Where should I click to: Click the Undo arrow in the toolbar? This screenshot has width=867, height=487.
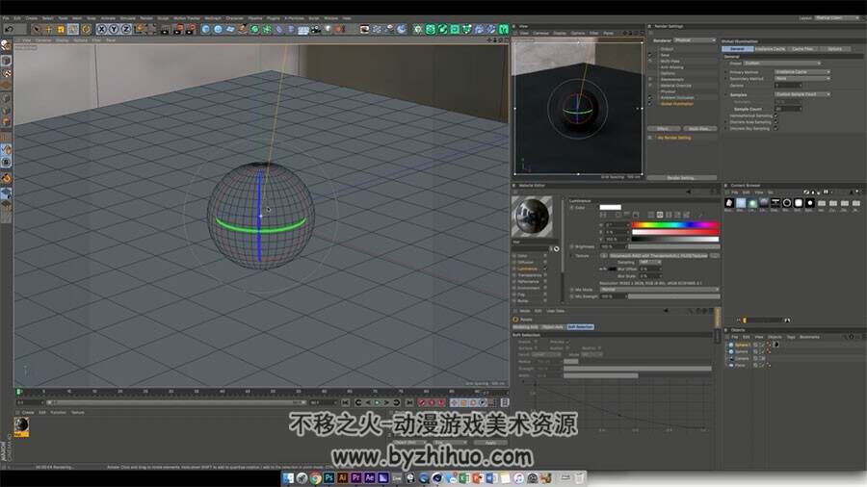pyautogui.click(x=10, y=29)
